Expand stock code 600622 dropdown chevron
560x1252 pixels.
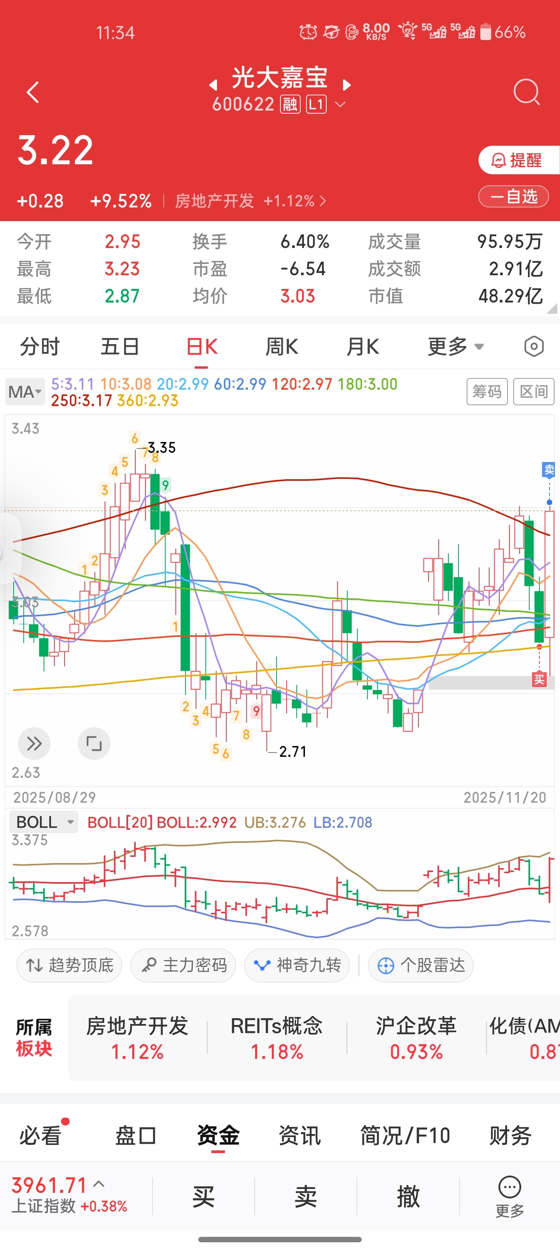tap(340, 104)
